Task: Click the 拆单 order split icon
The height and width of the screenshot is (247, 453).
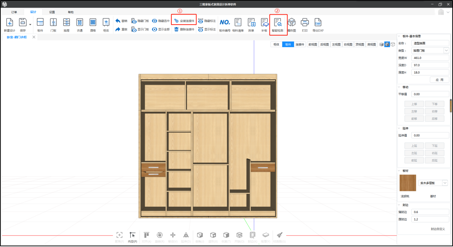Action: [x=251, y=22]
